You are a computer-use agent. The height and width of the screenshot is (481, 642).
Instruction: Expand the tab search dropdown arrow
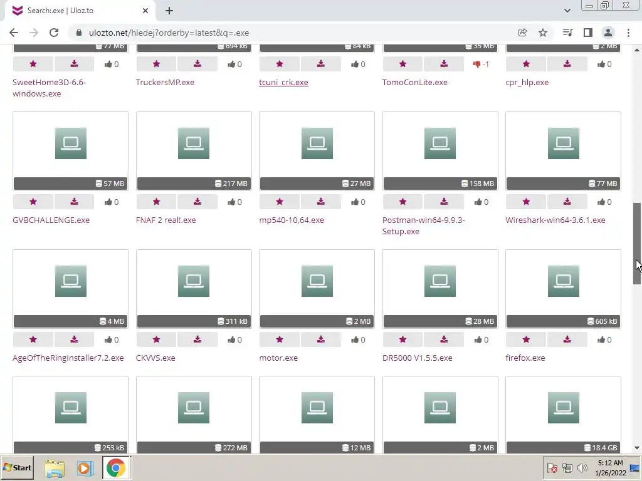pos(567,11)
